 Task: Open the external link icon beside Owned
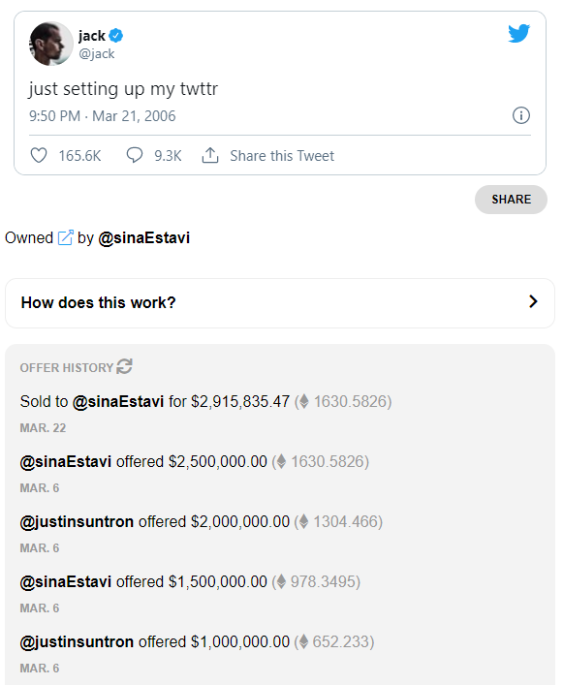(x=66, y=237)
